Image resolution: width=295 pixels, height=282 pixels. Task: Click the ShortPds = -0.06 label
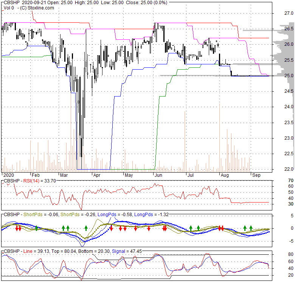coord(40,215)
